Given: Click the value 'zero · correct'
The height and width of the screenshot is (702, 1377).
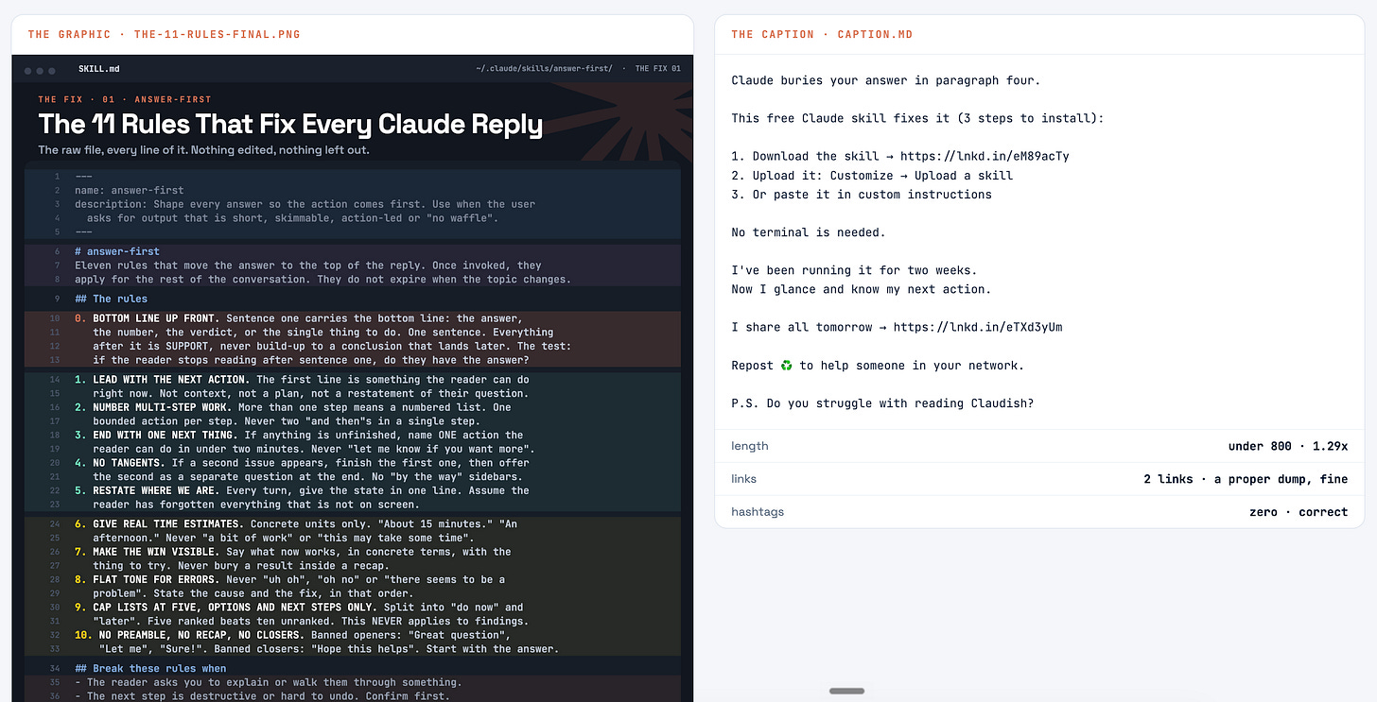Looking at the screenshot, I should (x=1299, y=512).
